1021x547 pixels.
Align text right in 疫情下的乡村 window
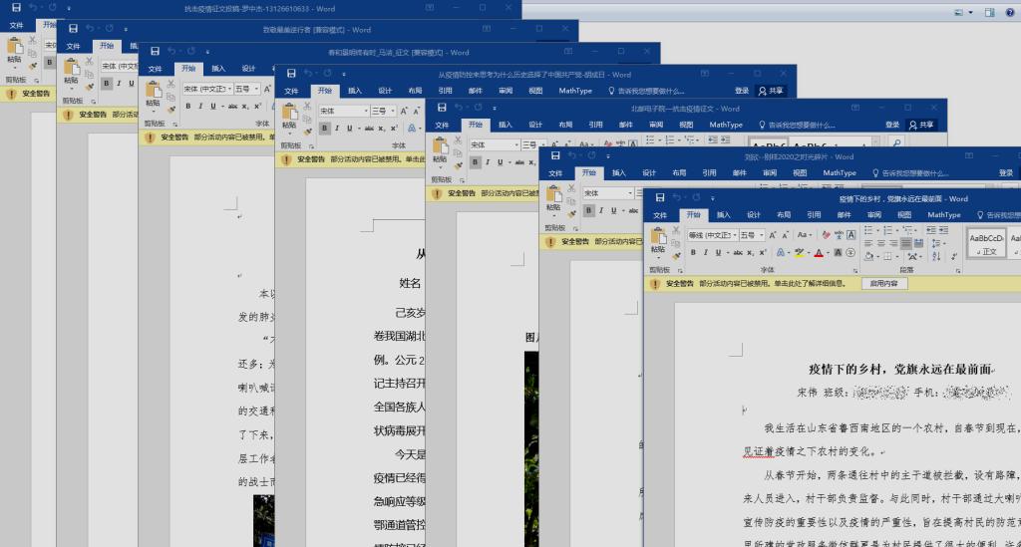point(894,243)
